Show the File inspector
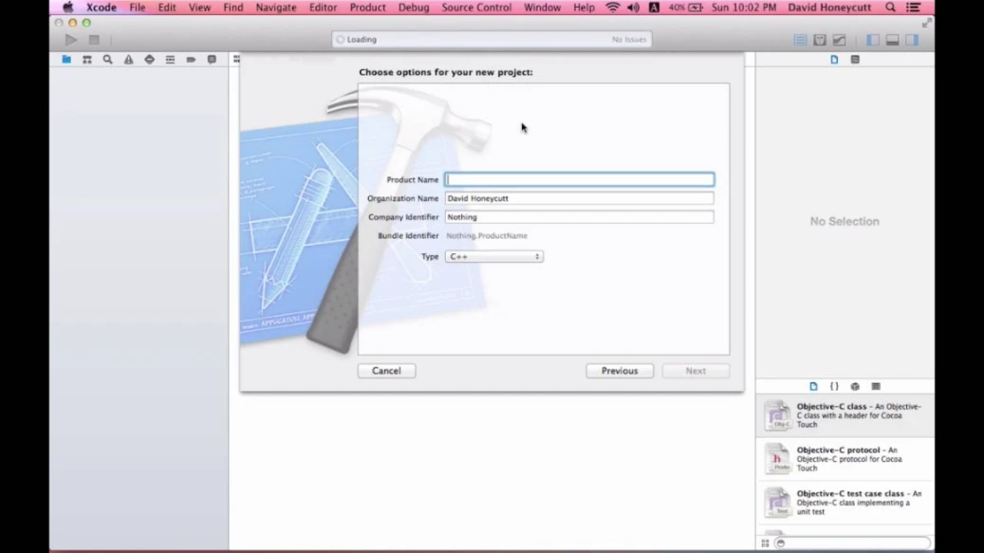 click(x=834, y=60)
